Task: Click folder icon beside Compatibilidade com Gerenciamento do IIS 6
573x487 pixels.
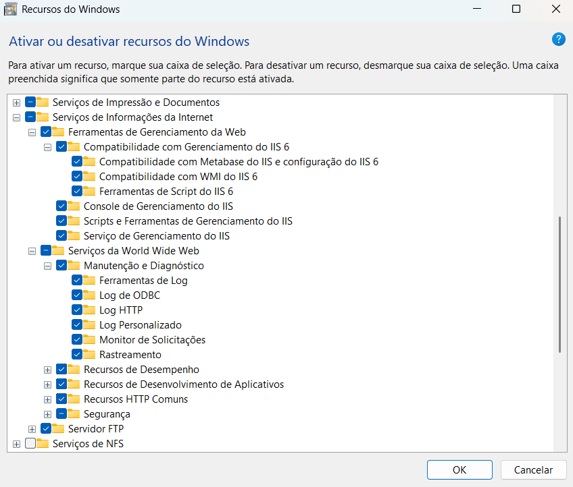Action: click(74, 146)
